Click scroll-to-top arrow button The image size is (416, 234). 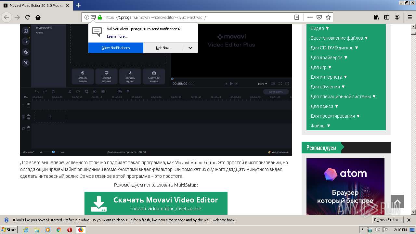[x=397, y=201]
